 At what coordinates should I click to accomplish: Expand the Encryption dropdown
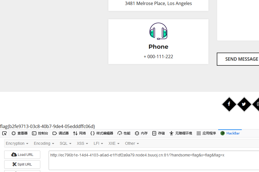[x=17, y=143]
